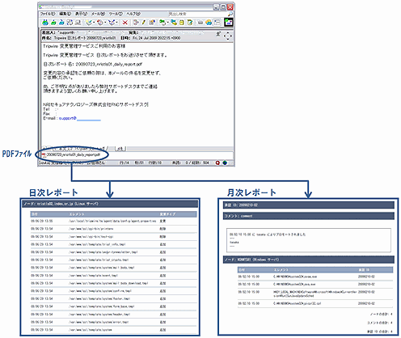Toggle the preview pane layout icon
Screen dimensions: 401x338
coord(217,23)
